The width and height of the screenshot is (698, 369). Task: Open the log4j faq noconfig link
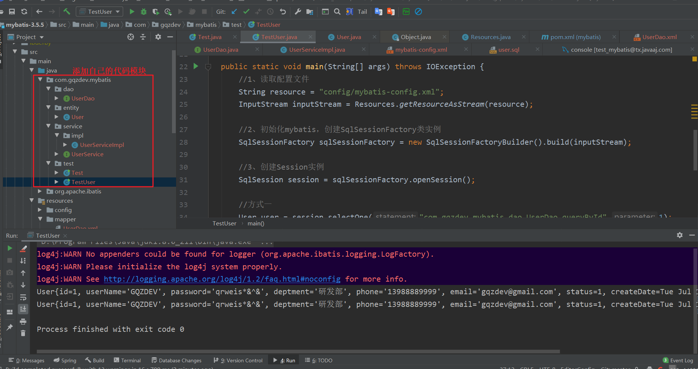[222, 279]
